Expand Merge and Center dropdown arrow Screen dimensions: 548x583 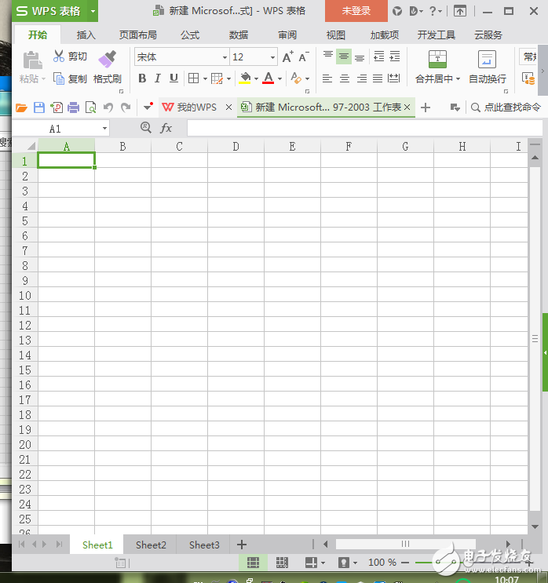click(x=458, y=78)
